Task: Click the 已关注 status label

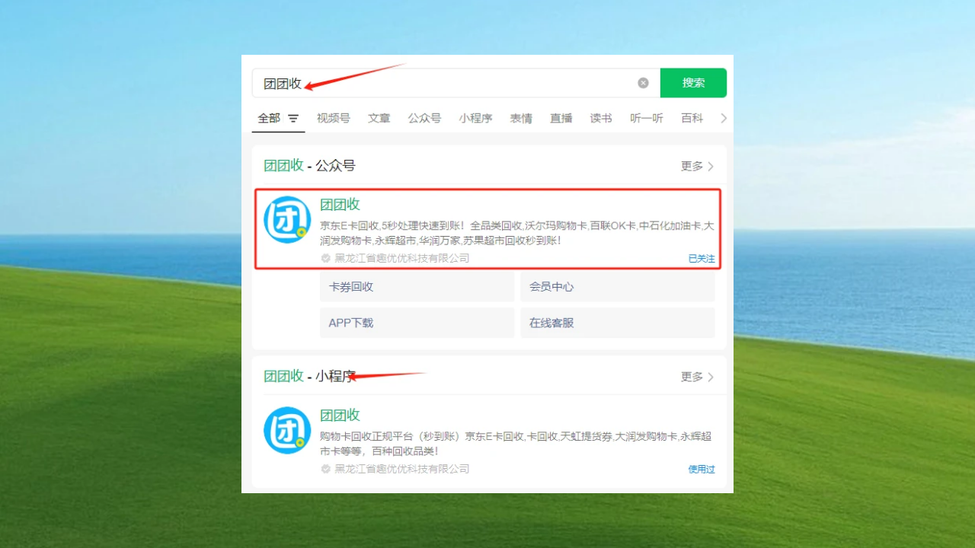Action: (x=702, y=259)
